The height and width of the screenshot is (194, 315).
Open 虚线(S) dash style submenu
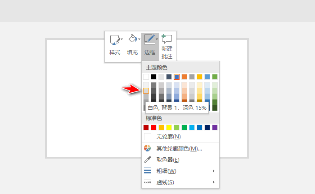pyautogui.click(x=180, y=182)
